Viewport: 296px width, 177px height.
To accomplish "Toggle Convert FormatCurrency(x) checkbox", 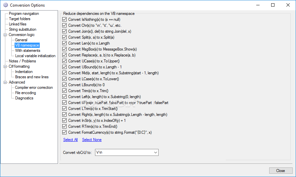I will pyautogui.click(x=64, y=132).
